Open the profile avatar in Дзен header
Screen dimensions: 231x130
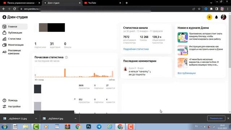[223, 17]
